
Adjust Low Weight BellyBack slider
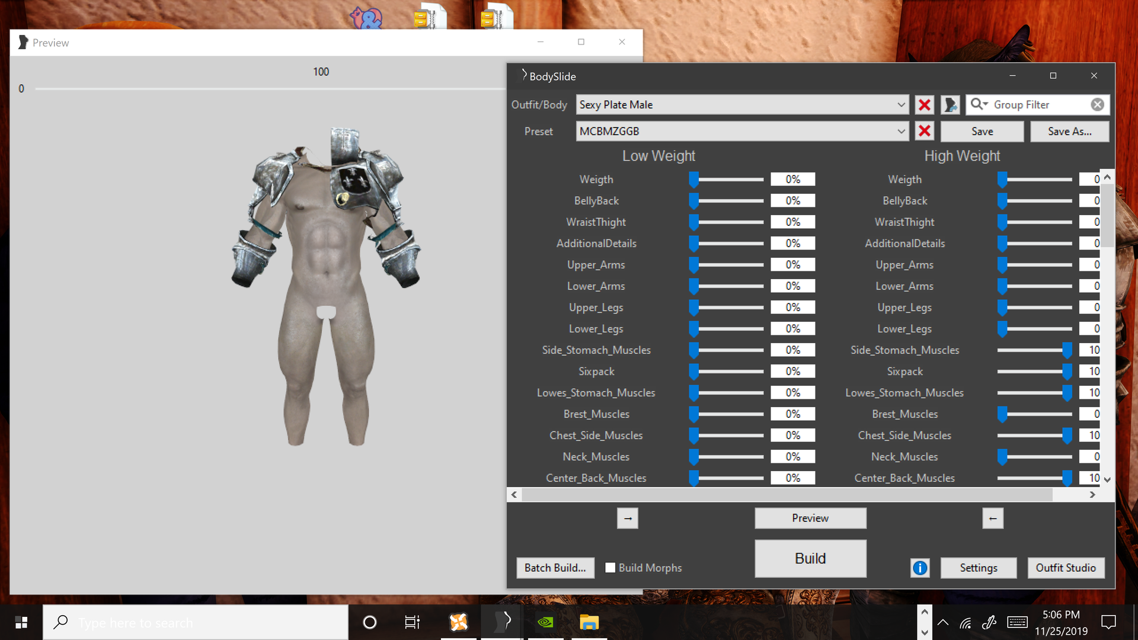coord(727,201)
